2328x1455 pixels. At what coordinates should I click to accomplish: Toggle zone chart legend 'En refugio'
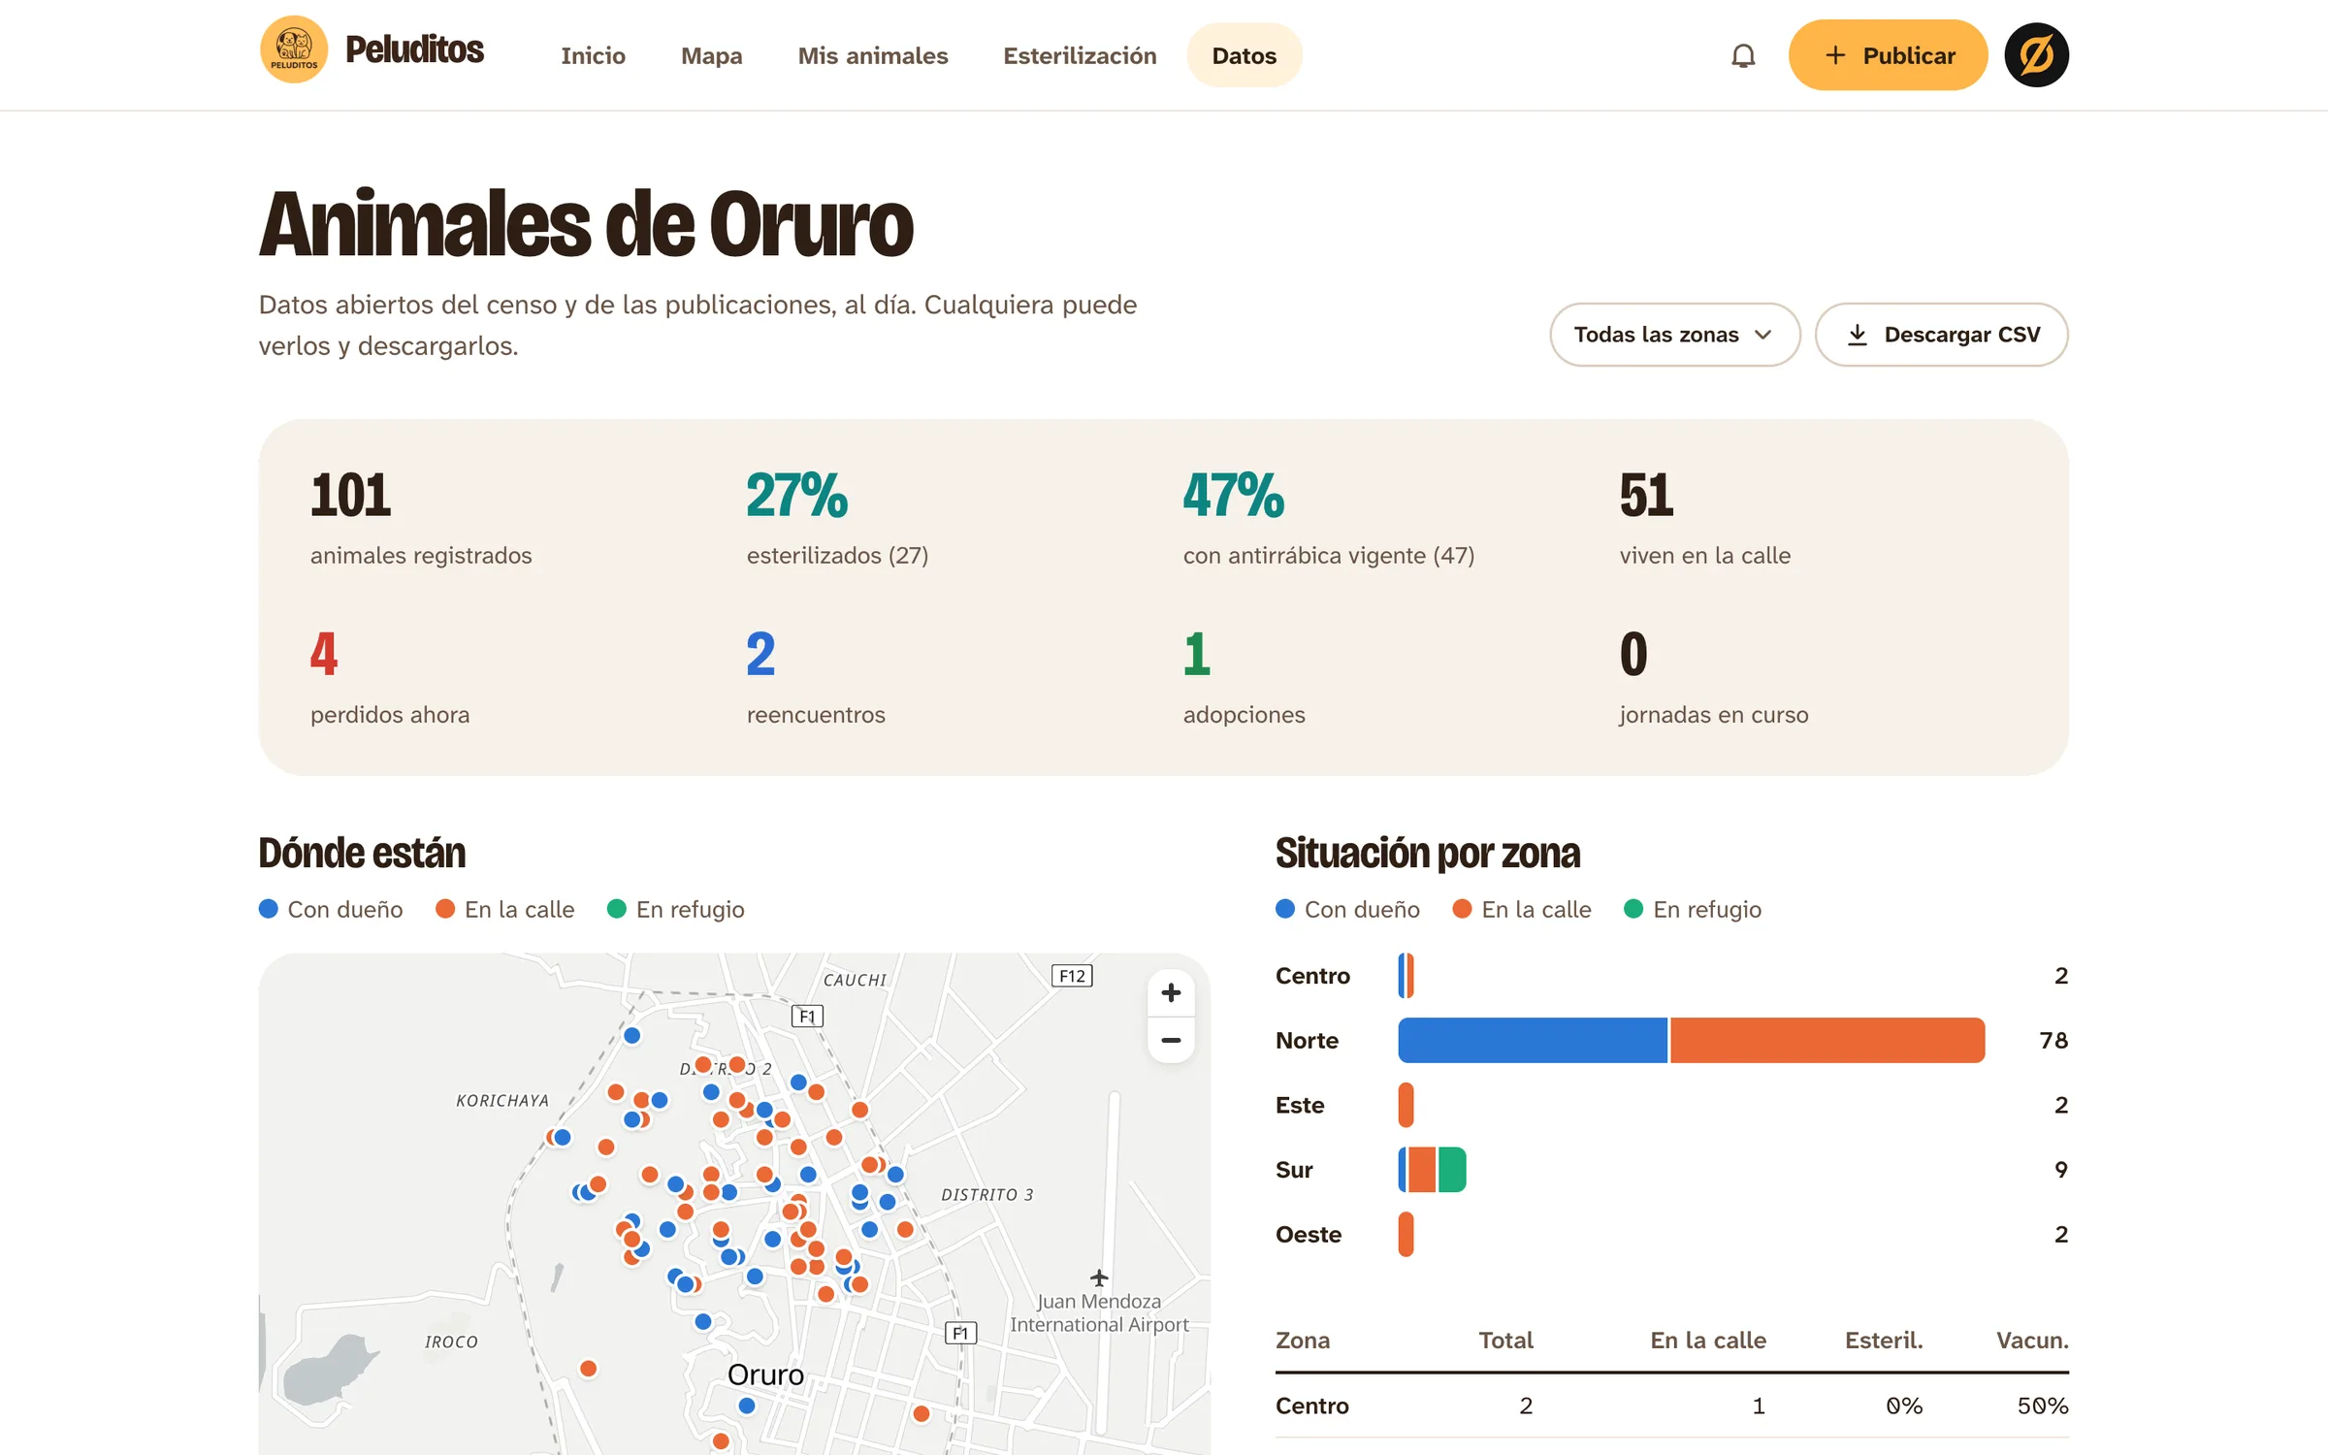(1693, 909)
